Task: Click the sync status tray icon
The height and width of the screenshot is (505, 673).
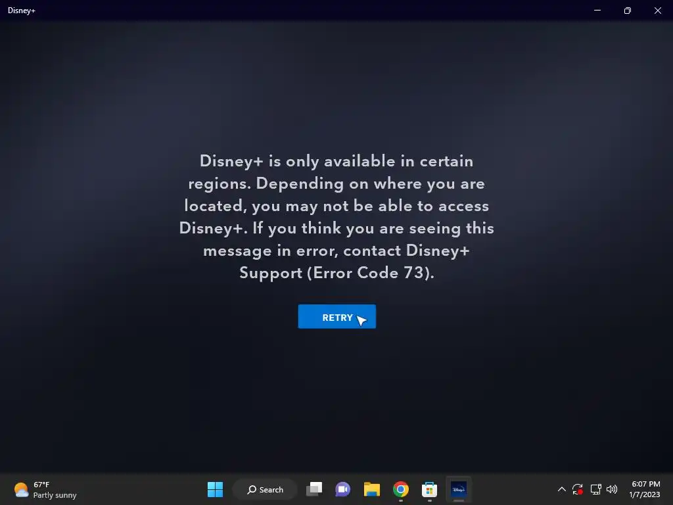Action: 578,489
